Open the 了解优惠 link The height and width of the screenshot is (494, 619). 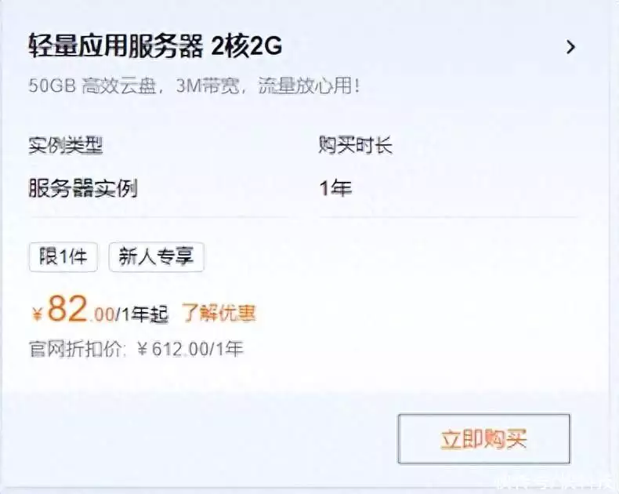pos(219,314)
